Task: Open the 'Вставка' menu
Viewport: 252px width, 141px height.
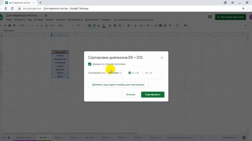Action: point(39,20)
